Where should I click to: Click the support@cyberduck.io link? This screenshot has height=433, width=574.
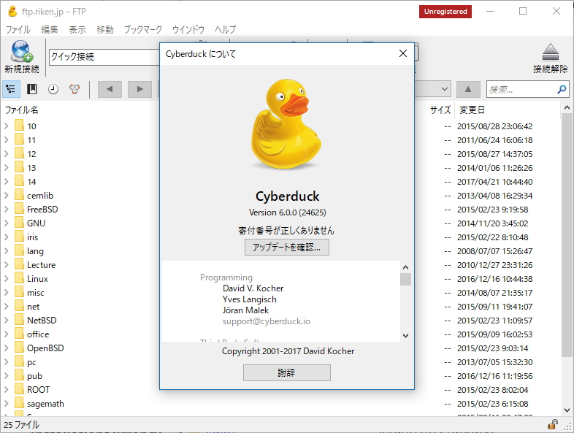(x=266, y=321)
